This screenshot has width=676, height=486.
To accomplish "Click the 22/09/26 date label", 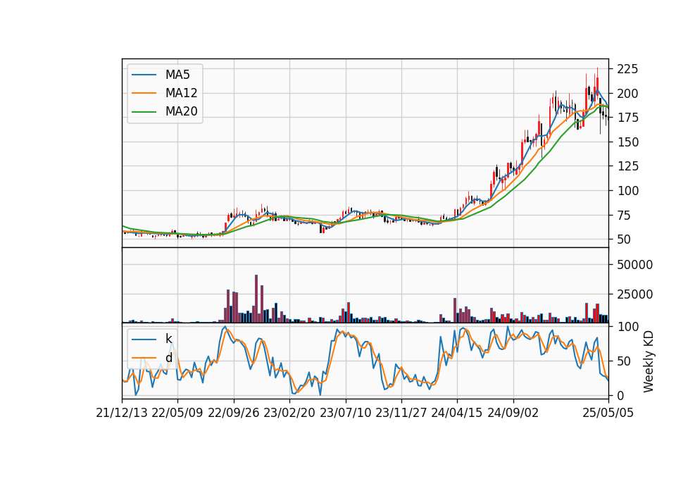I will pyautogui.click(x=234, y=413).
